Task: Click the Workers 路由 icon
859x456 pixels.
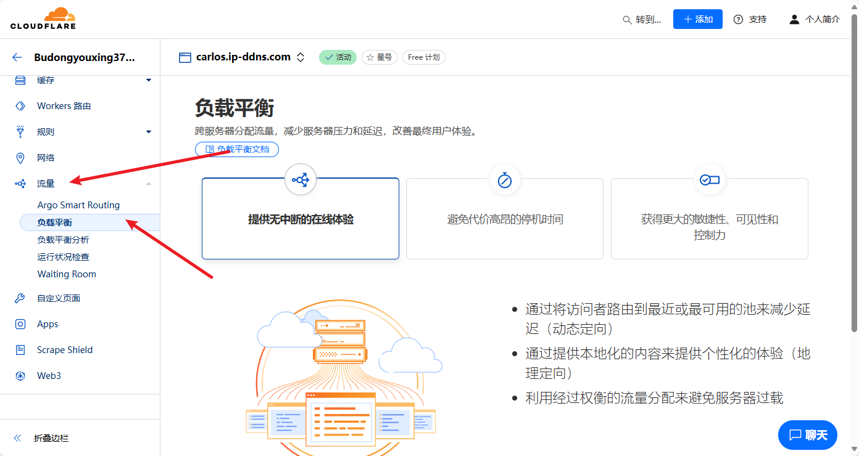Action: click(x=20, y=106)
